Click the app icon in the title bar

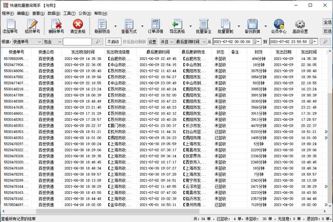pyautogui.click(x=6, y=5)
